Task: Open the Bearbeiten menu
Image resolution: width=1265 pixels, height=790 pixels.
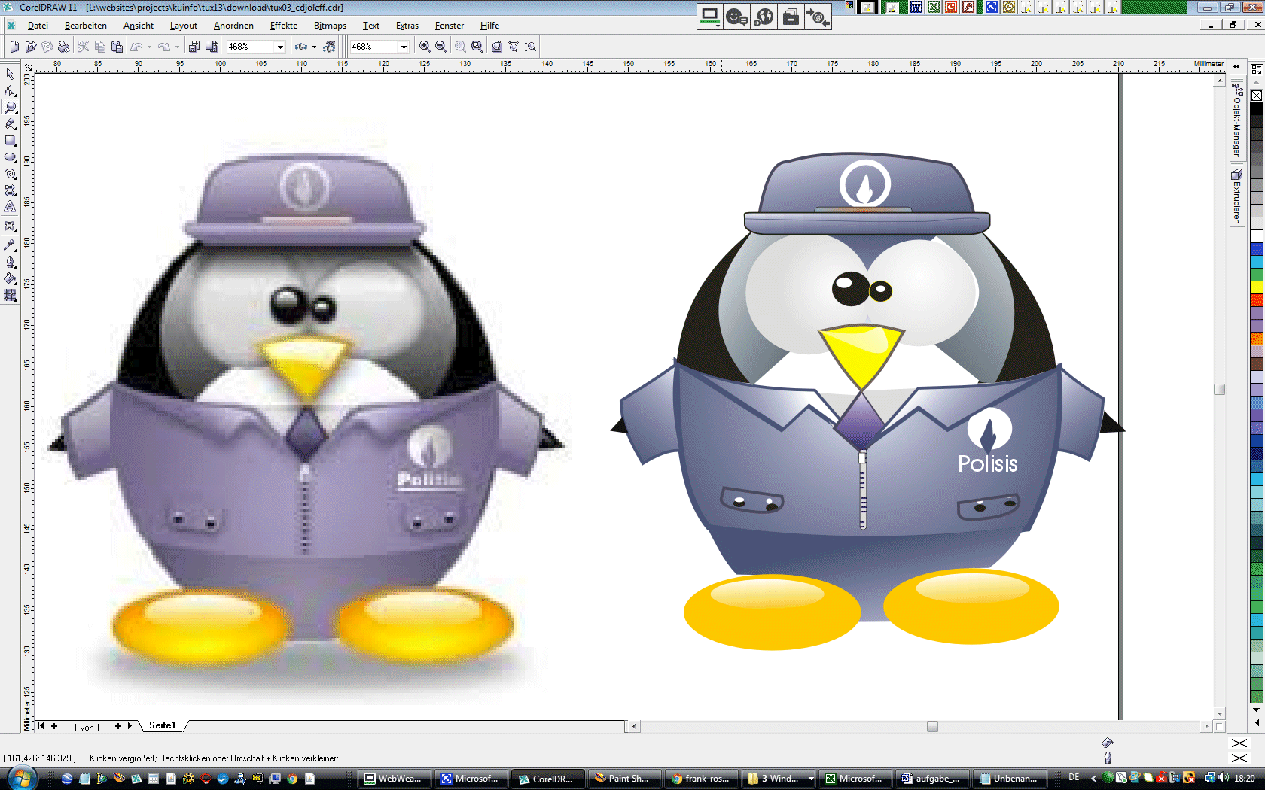Action: tap(86, 26)
